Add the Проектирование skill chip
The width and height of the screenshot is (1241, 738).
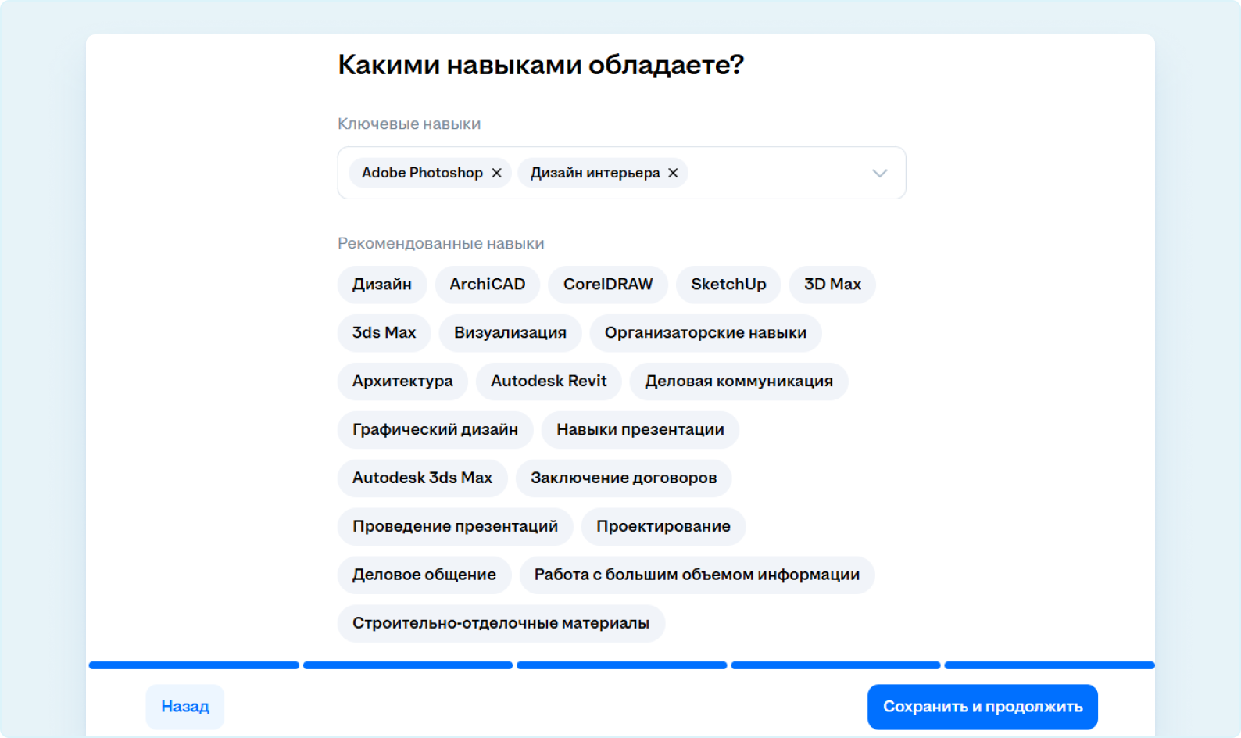pyautogui.click(x=663, y=527)
